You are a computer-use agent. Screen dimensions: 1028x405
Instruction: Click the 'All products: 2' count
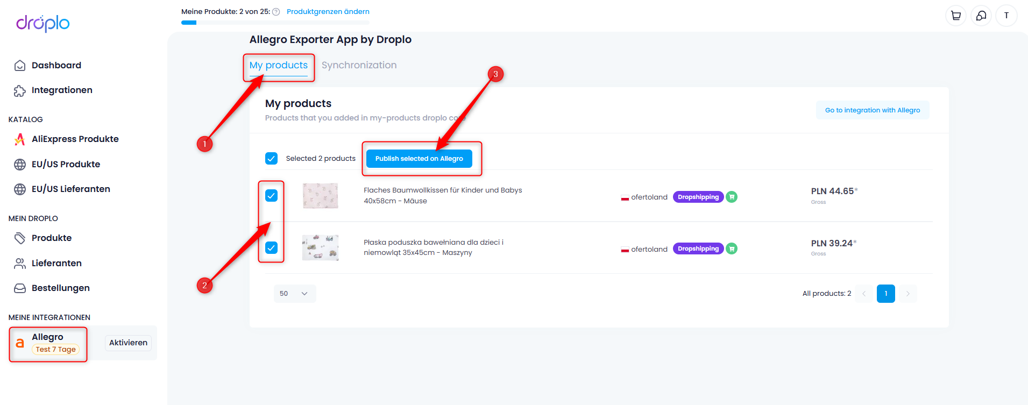(x=827, y=294)
